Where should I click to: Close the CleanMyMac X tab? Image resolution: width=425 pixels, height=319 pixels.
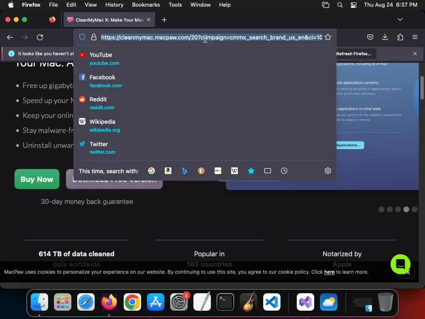tap(149, 20)
